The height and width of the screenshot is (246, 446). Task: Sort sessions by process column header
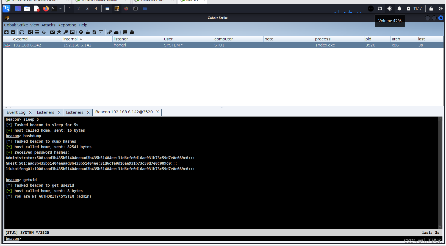tap(339, 39)
